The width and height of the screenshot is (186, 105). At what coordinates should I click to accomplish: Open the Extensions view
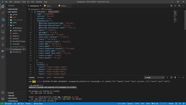click(x=3, y=38)
